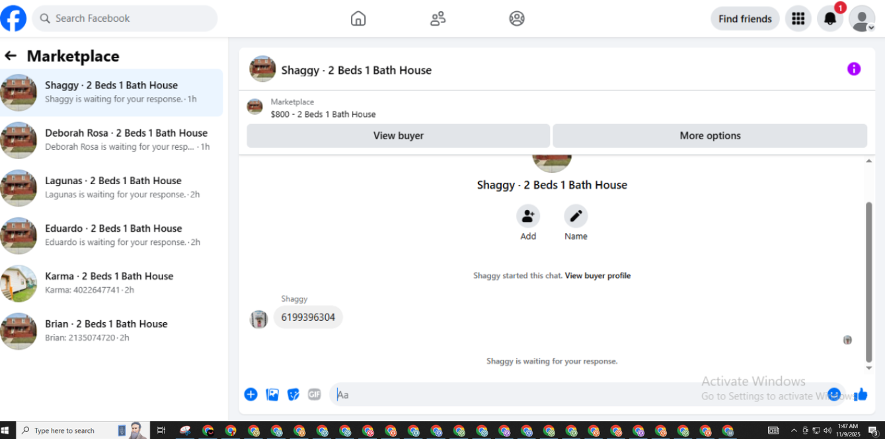The width and height of the screenshot is (885, 439).
Task: Click the purple conversation info icon
Action: pos(854,69)
